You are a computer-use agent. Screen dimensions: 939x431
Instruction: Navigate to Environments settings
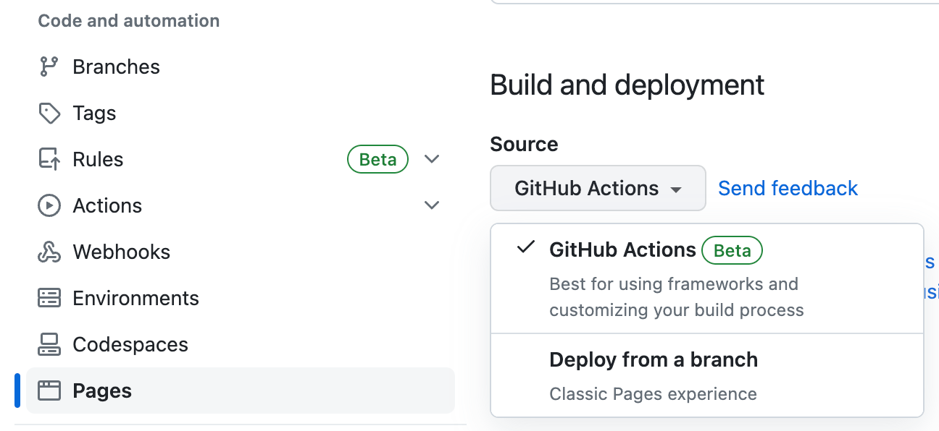(x=135, y=298)
